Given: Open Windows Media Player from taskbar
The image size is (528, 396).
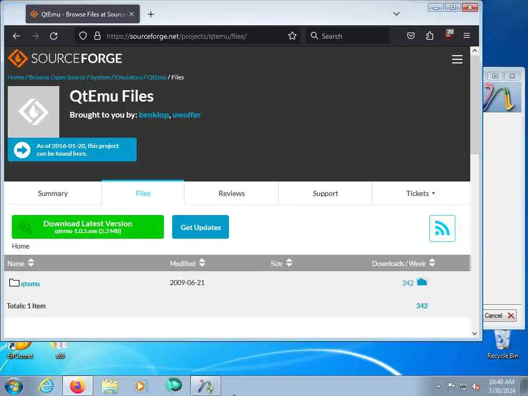Looking at the screenshot, I should (x=141, y=386).
